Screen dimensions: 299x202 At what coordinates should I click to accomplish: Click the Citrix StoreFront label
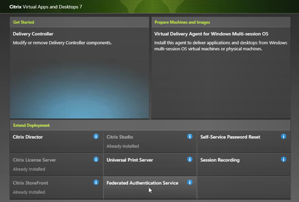[x=30, y=183]
